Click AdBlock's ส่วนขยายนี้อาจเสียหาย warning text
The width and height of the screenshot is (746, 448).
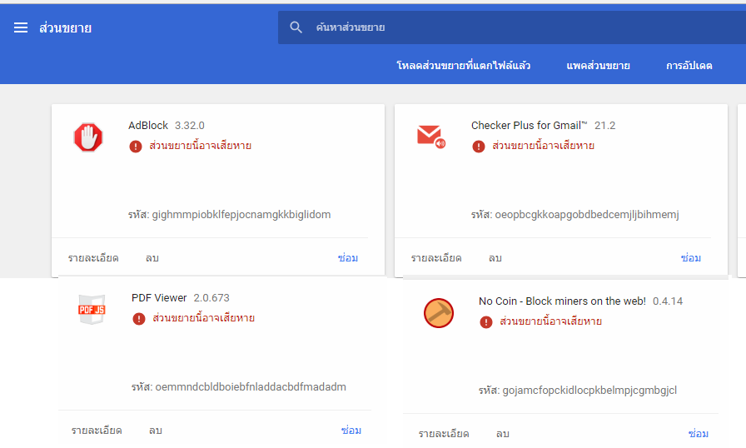(201, 146)
